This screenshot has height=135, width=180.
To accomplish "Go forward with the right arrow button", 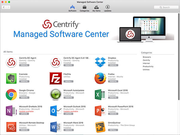I will coord(8,7).
